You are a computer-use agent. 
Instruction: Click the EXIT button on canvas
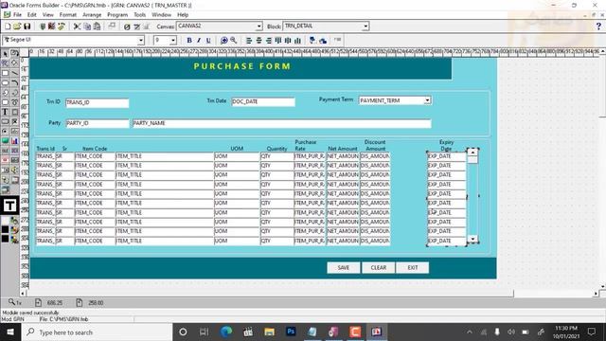point(413,267)
